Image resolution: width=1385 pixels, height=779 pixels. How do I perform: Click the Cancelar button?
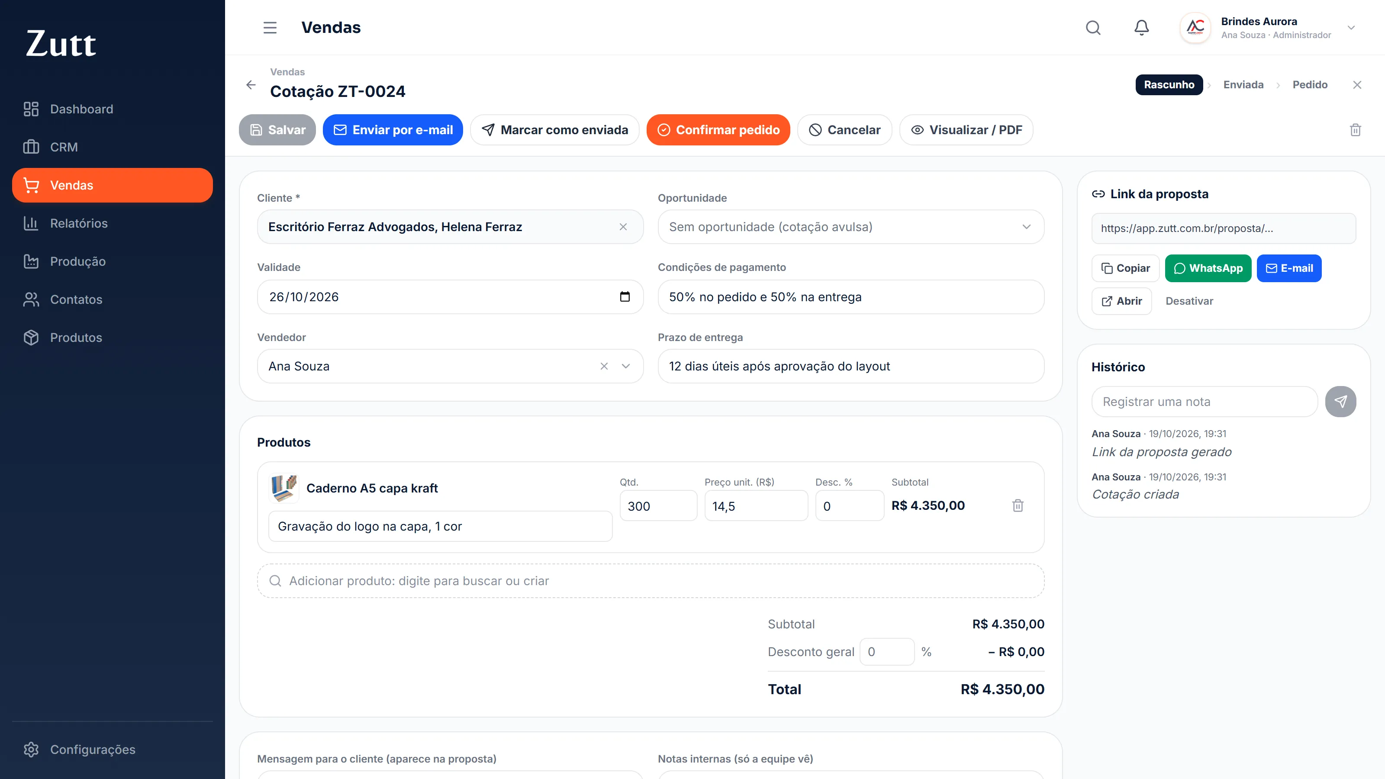[844, 130]
